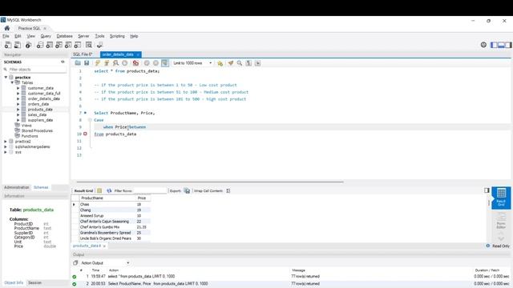Viewport: 513px width, 288px height.
Task: Execute current statement under cursor icon
Action: pos(107,63)
